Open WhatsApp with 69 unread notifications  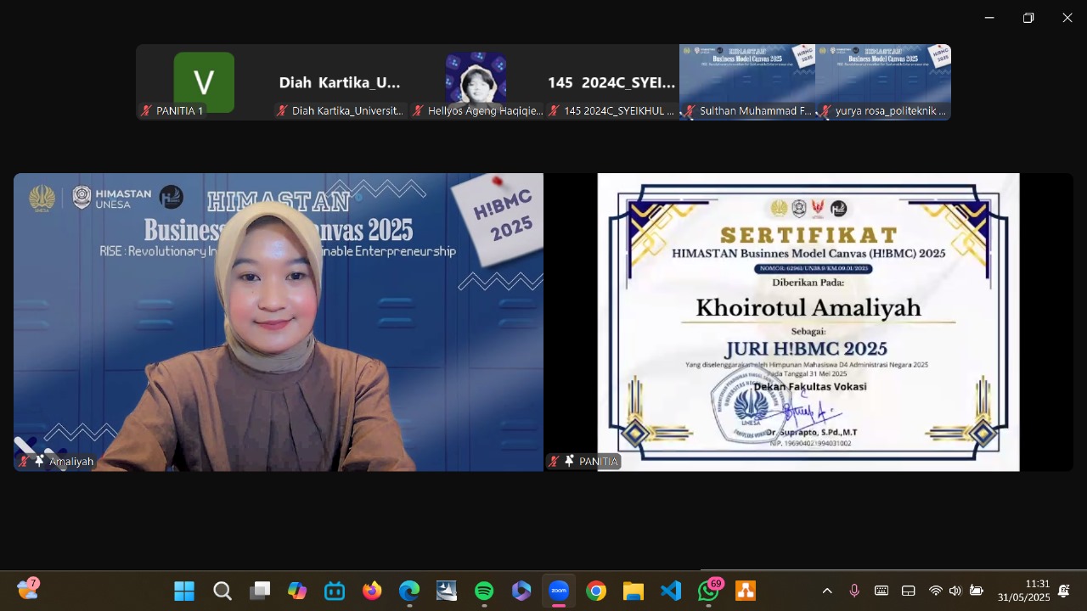pos(708,591)
